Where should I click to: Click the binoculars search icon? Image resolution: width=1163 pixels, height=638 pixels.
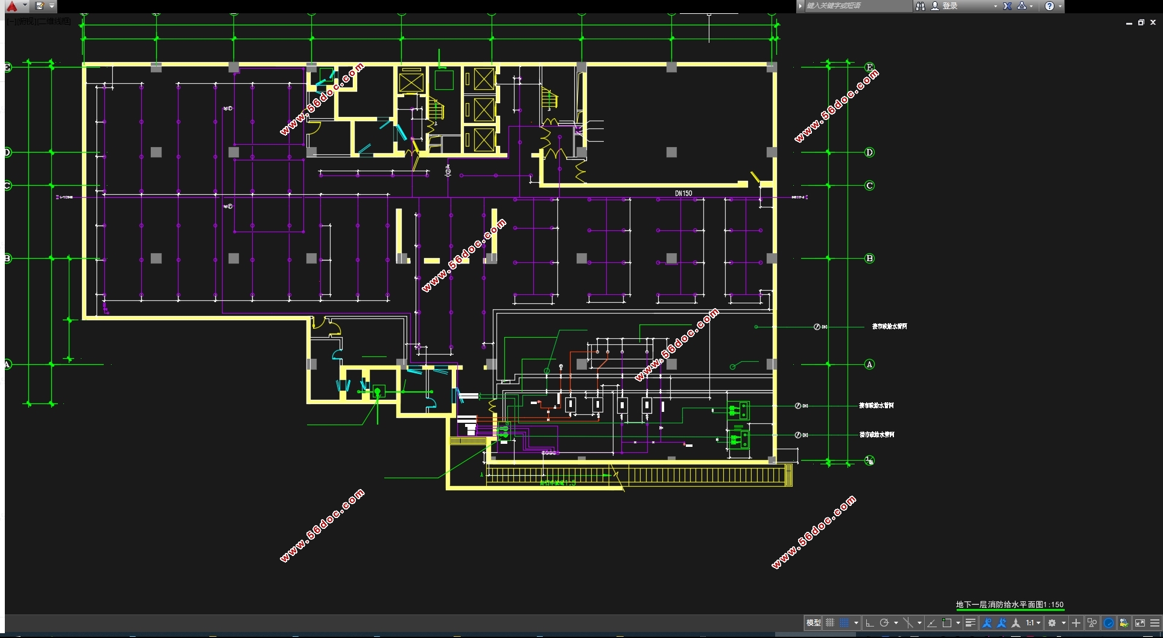click(920, 6)
